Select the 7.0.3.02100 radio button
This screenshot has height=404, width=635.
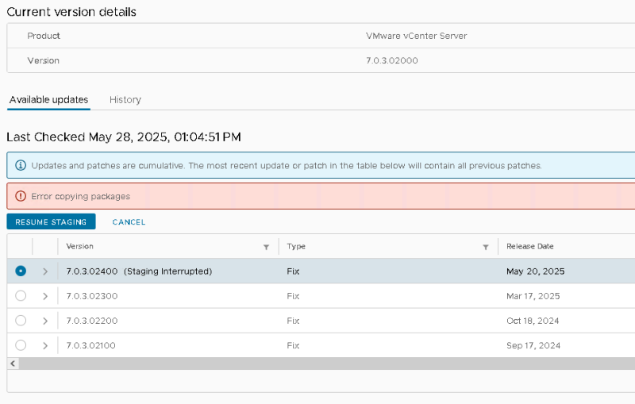coord(21,345)
